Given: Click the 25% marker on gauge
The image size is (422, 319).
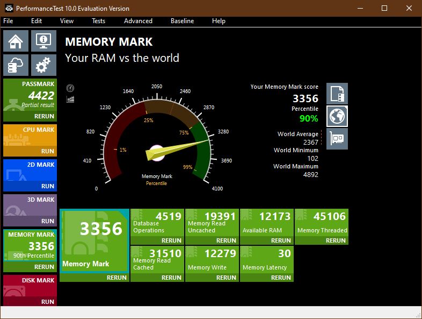Looking at the screenshot, I should (148, 120).
